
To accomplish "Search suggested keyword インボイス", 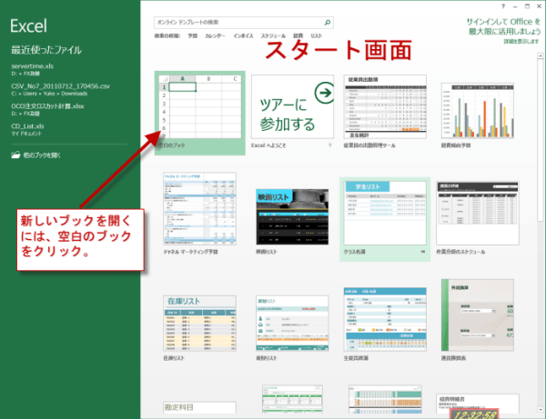I will click(x=243, y=35).
